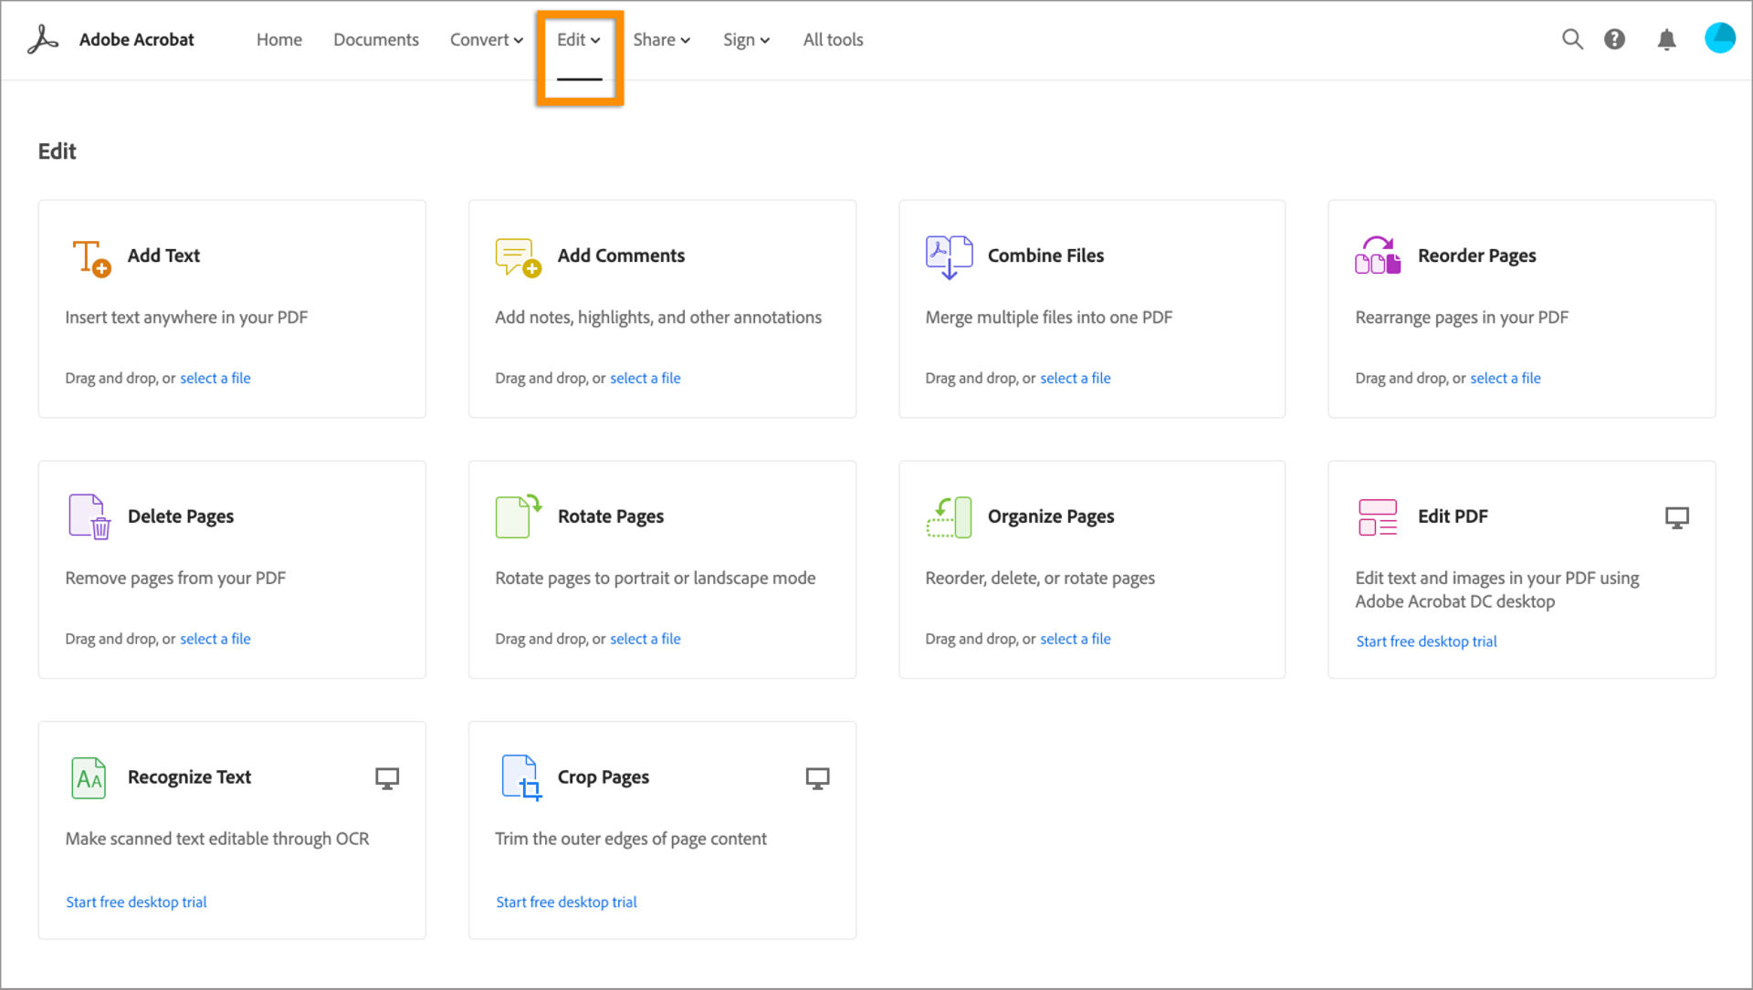Select a file link under Combine Files
Screen dimensions: 1753x990
tap(1076, 378)
